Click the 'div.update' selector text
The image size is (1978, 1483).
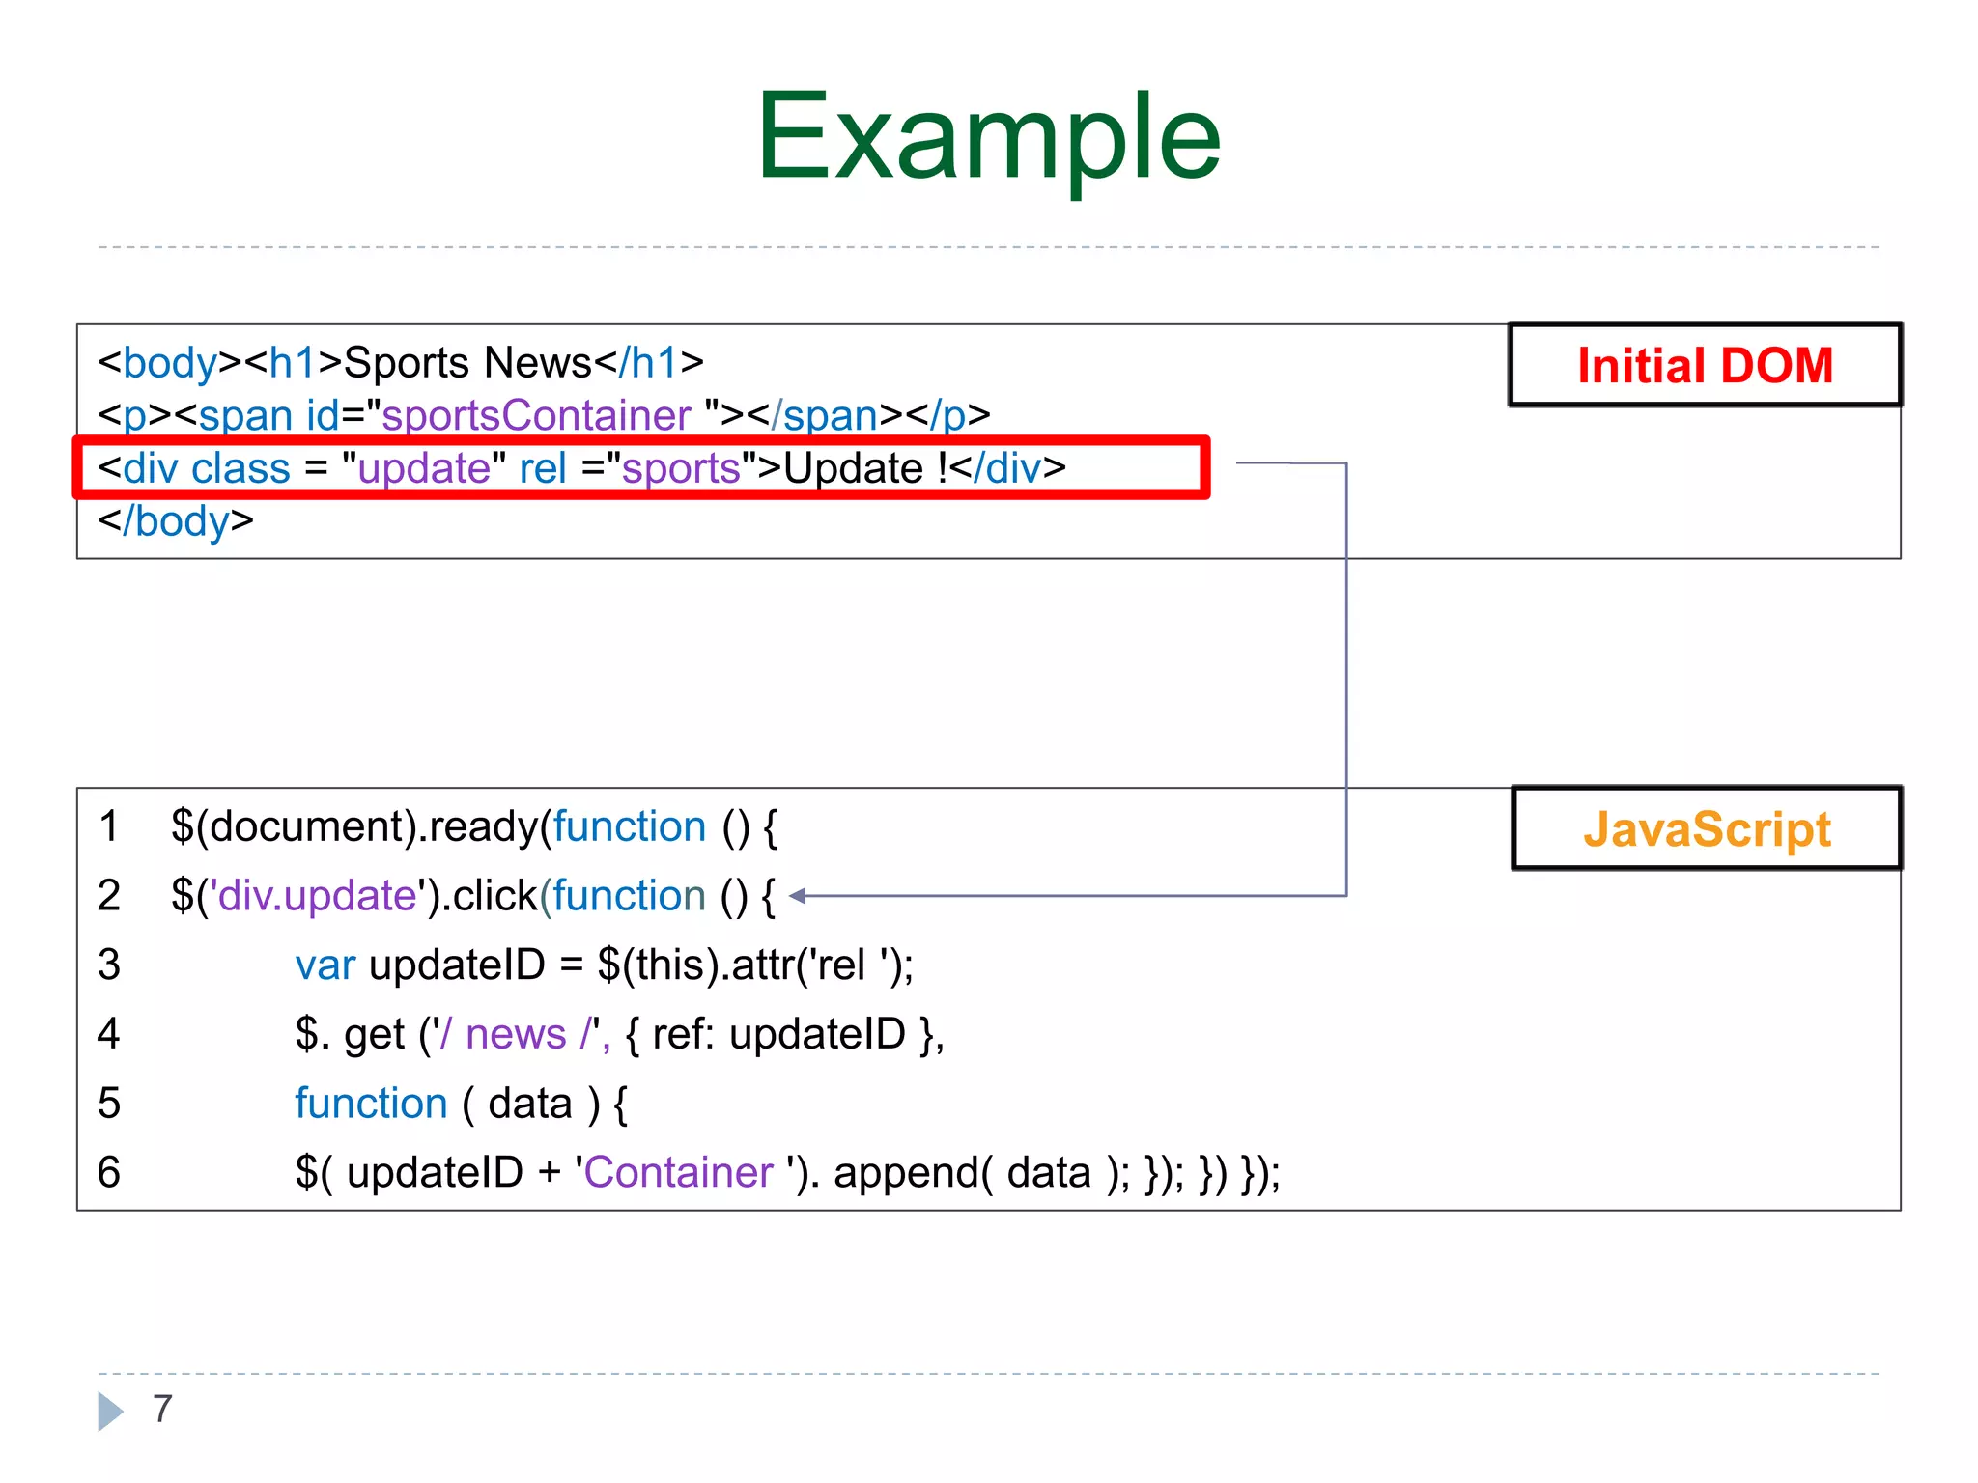[317, 896]
